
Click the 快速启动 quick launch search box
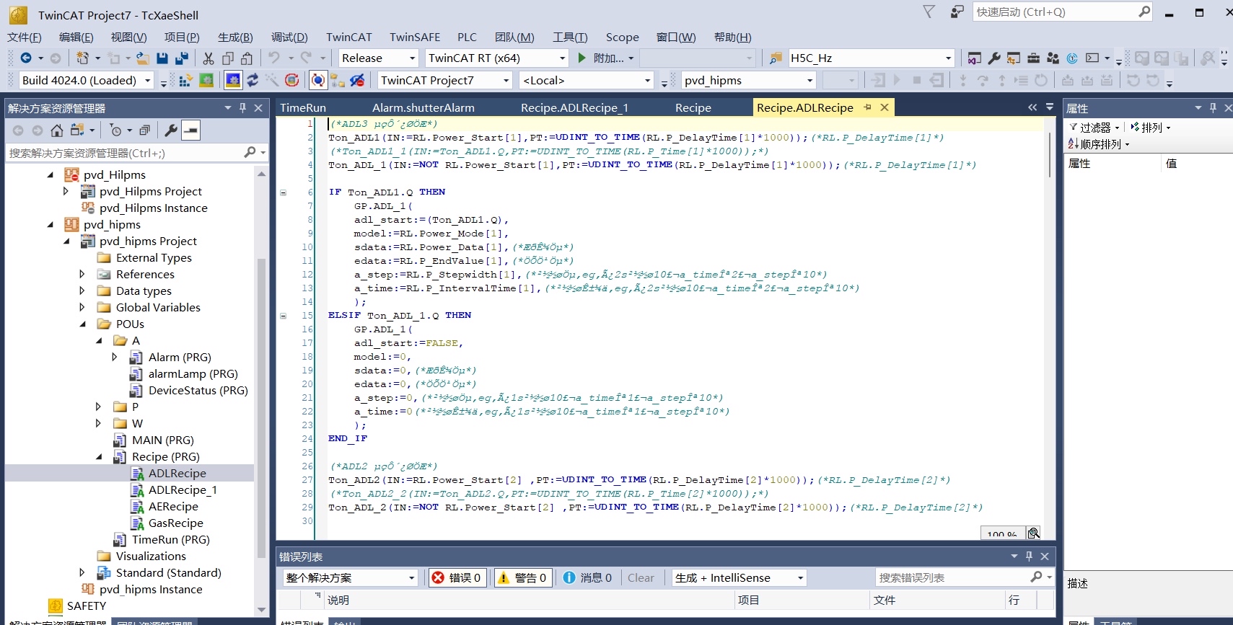(x=1062, y=12)
